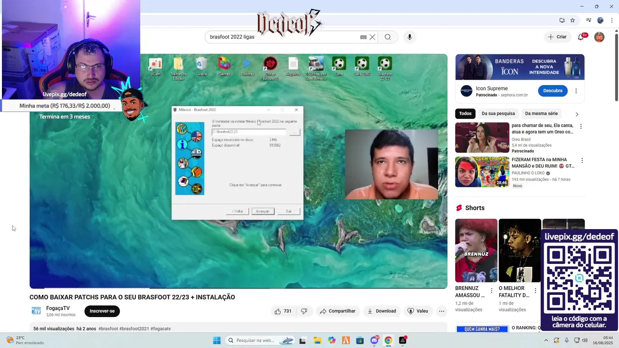Click the video title COMO BAIXAR PATCHS
This screenshot has height=348, width=619.
pos(132,297)
